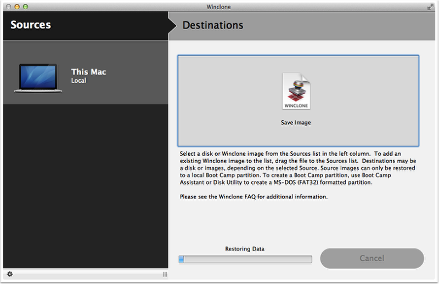439x284 pixels.
Task: Click the sidebar resize grip handle
Action: pos(165,274)
